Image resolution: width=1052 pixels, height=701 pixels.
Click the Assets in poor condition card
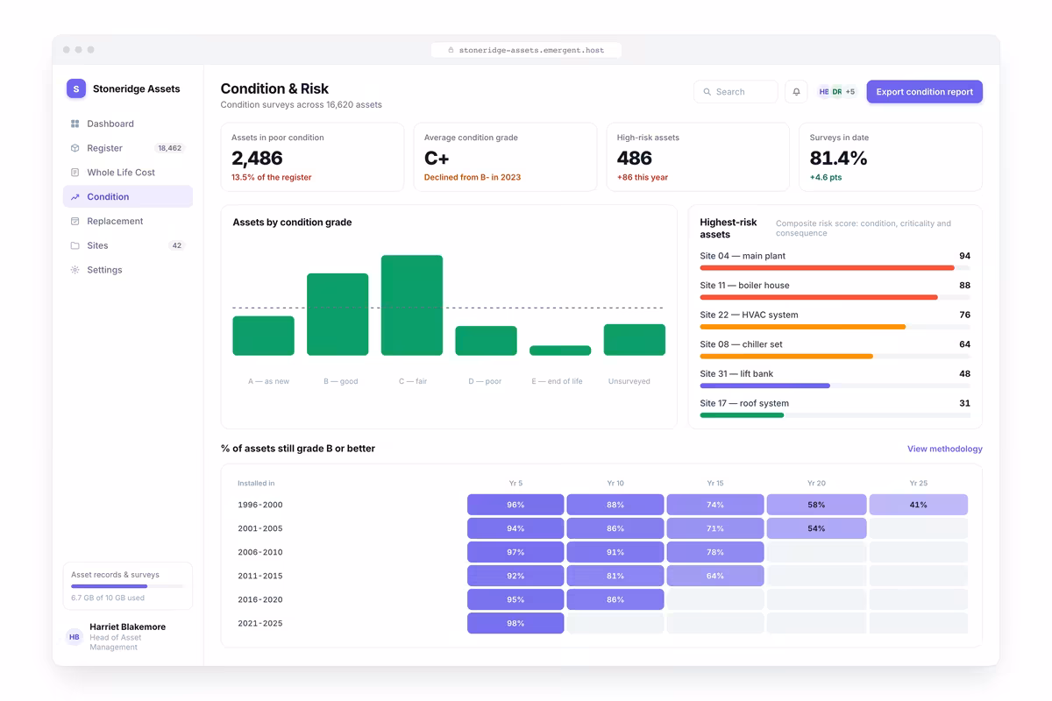pos(312,157)
